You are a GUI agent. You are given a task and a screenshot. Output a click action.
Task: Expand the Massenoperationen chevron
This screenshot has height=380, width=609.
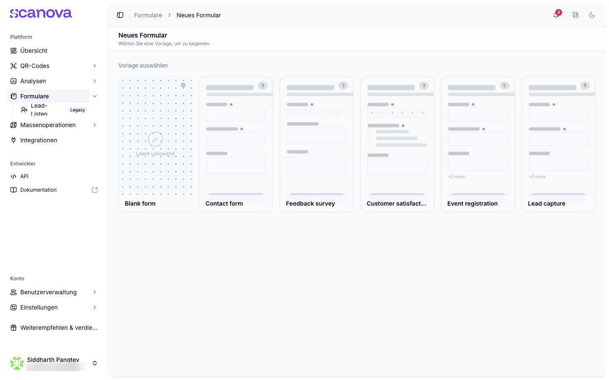click(95, 125)
